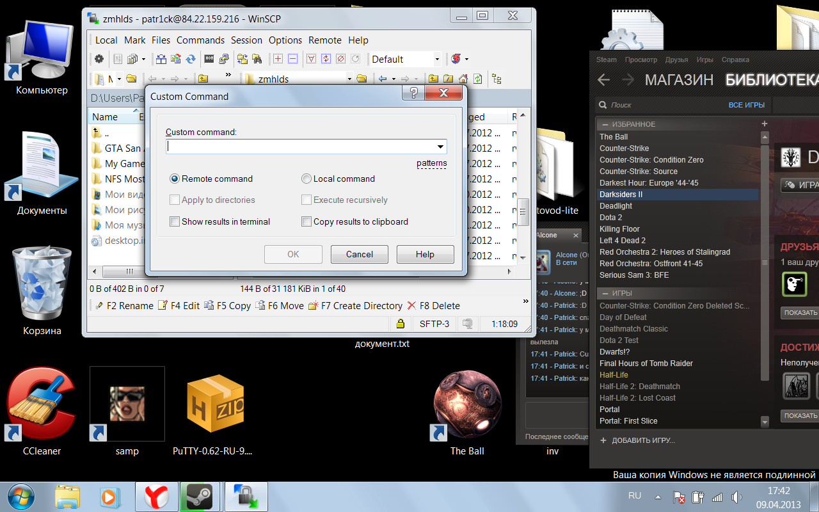Click F5 Copy in the WinSCP bottom toolbar

tap(228, 306)
